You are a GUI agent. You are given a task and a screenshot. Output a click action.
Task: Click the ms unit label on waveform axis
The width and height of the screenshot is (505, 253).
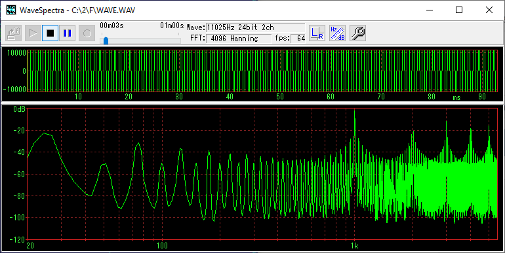[x=456, y=97]
